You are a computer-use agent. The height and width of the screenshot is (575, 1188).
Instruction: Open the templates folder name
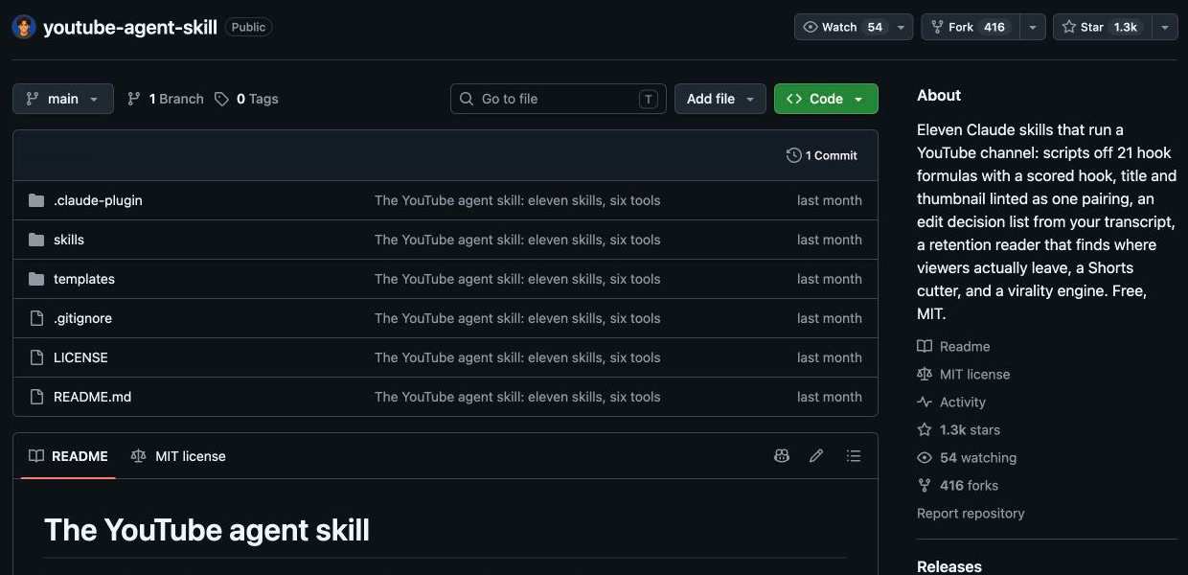tap(84, 279)
